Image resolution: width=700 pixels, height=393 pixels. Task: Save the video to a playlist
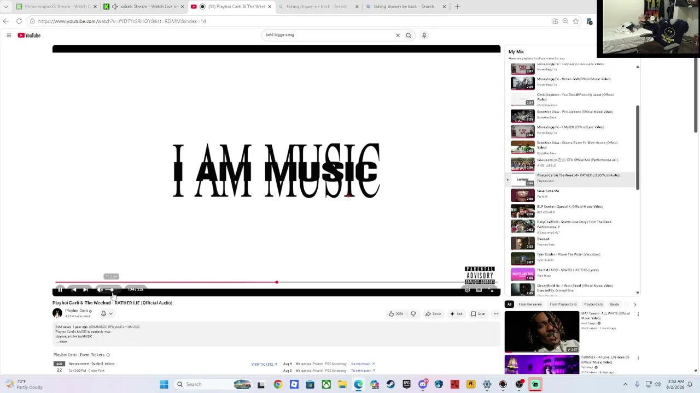[x=478, y=314]
